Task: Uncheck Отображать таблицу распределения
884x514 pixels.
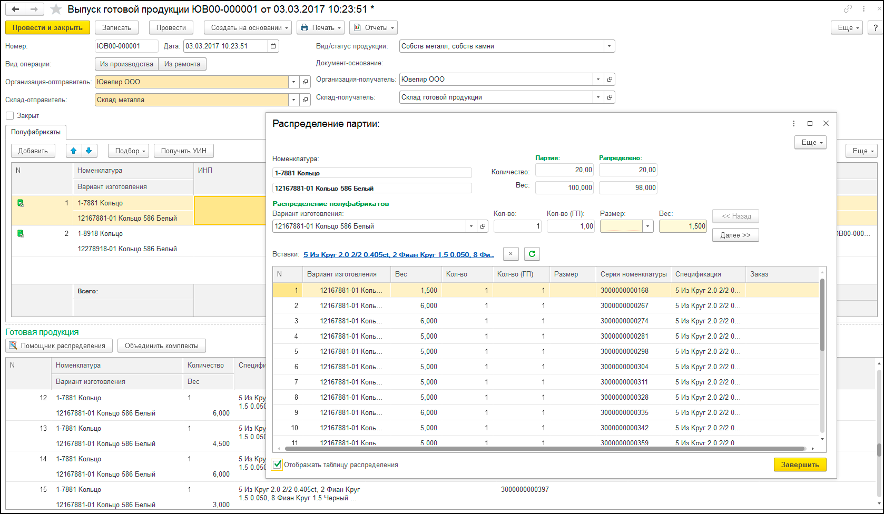Action: coord(277,464)
